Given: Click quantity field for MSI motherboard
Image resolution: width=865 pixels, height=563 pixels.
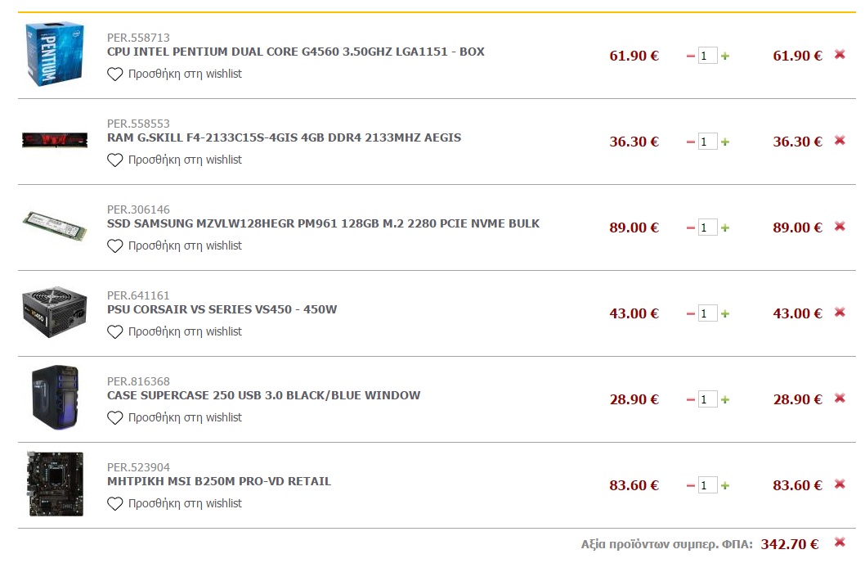Looking at the screenshot, I should pyautogui.click(x=708, y=485).
